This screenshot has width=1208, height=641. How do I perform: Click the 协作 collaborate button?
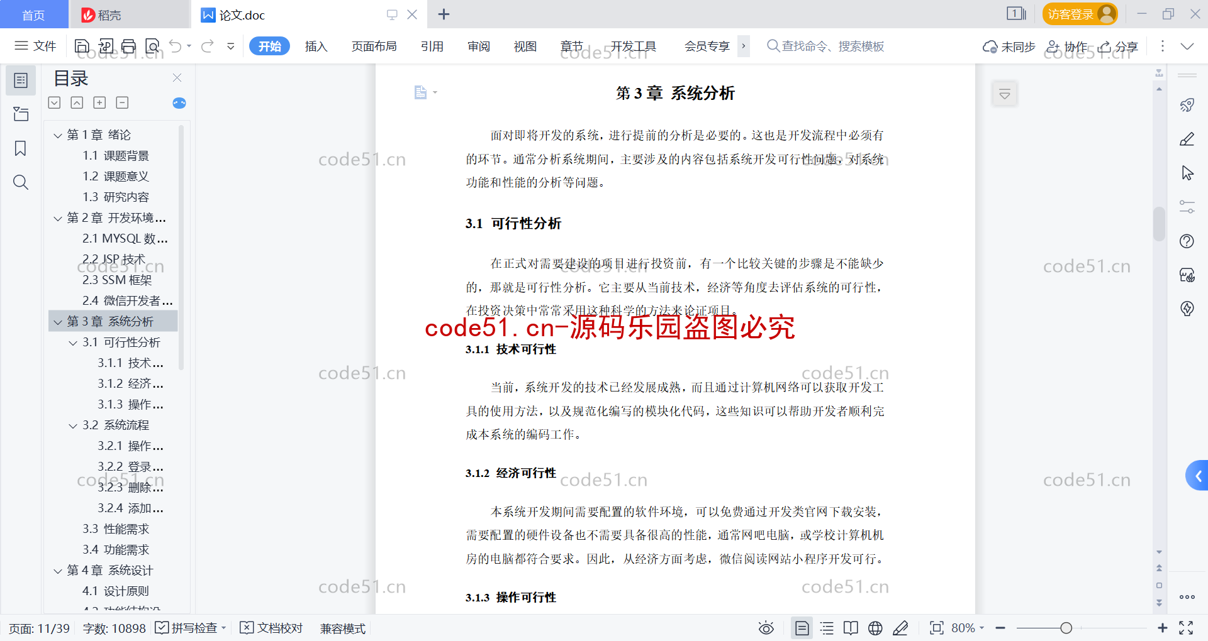point(1067,46)
